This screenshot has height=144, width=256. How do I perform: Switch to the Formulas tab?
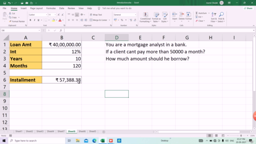pyautogui.click(x=51, y=8)
